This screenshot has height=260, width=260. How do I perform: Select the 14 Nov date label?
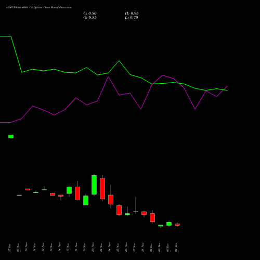59,248
